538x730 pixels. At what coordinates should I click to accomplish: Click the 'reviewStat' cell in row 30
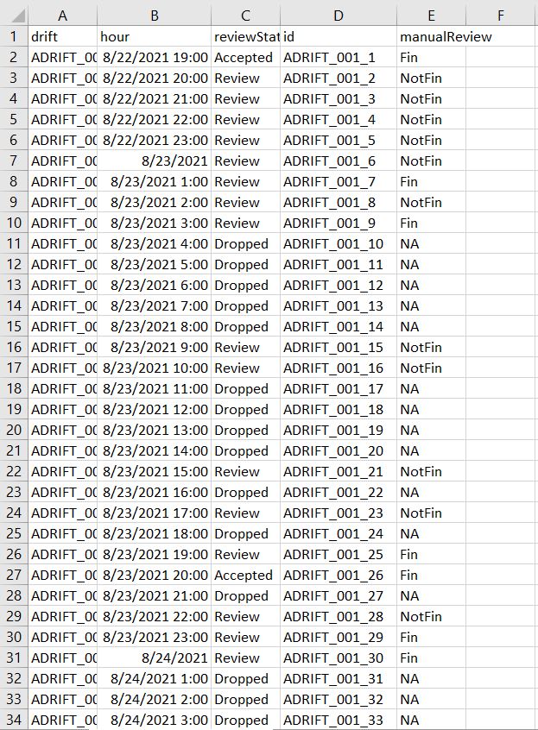tap(245, 637)
